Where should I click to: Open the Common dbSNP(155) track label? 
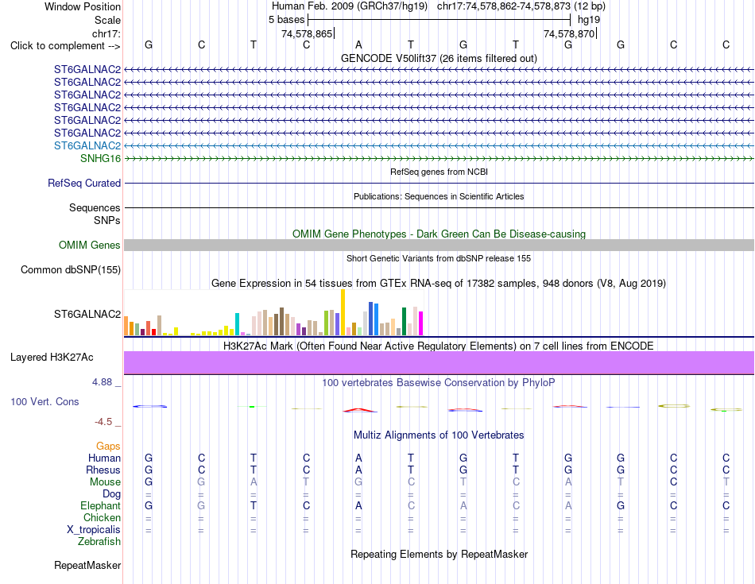pyautogui.click(x=70, y=269)
